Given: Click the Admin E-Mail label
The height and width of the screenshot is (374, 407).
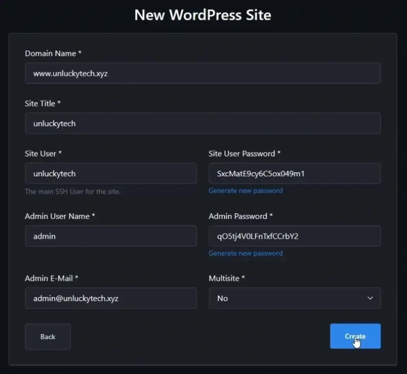Looking at the screenshot, I should 51,278.
